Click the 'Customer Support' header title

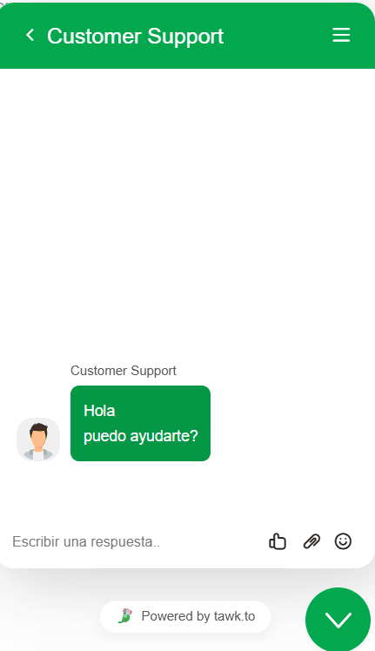click(136, 37)
